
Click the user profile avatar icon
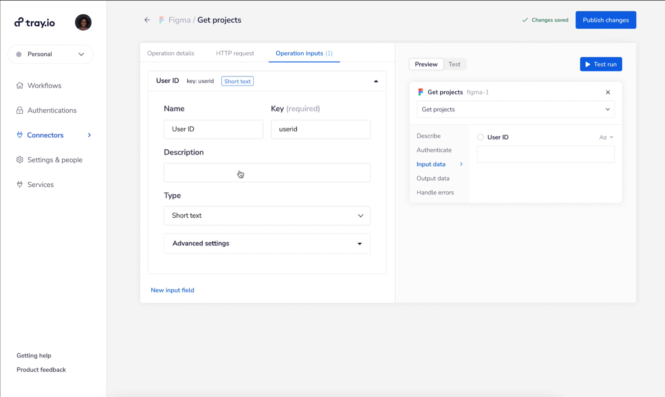coord(83,22)
